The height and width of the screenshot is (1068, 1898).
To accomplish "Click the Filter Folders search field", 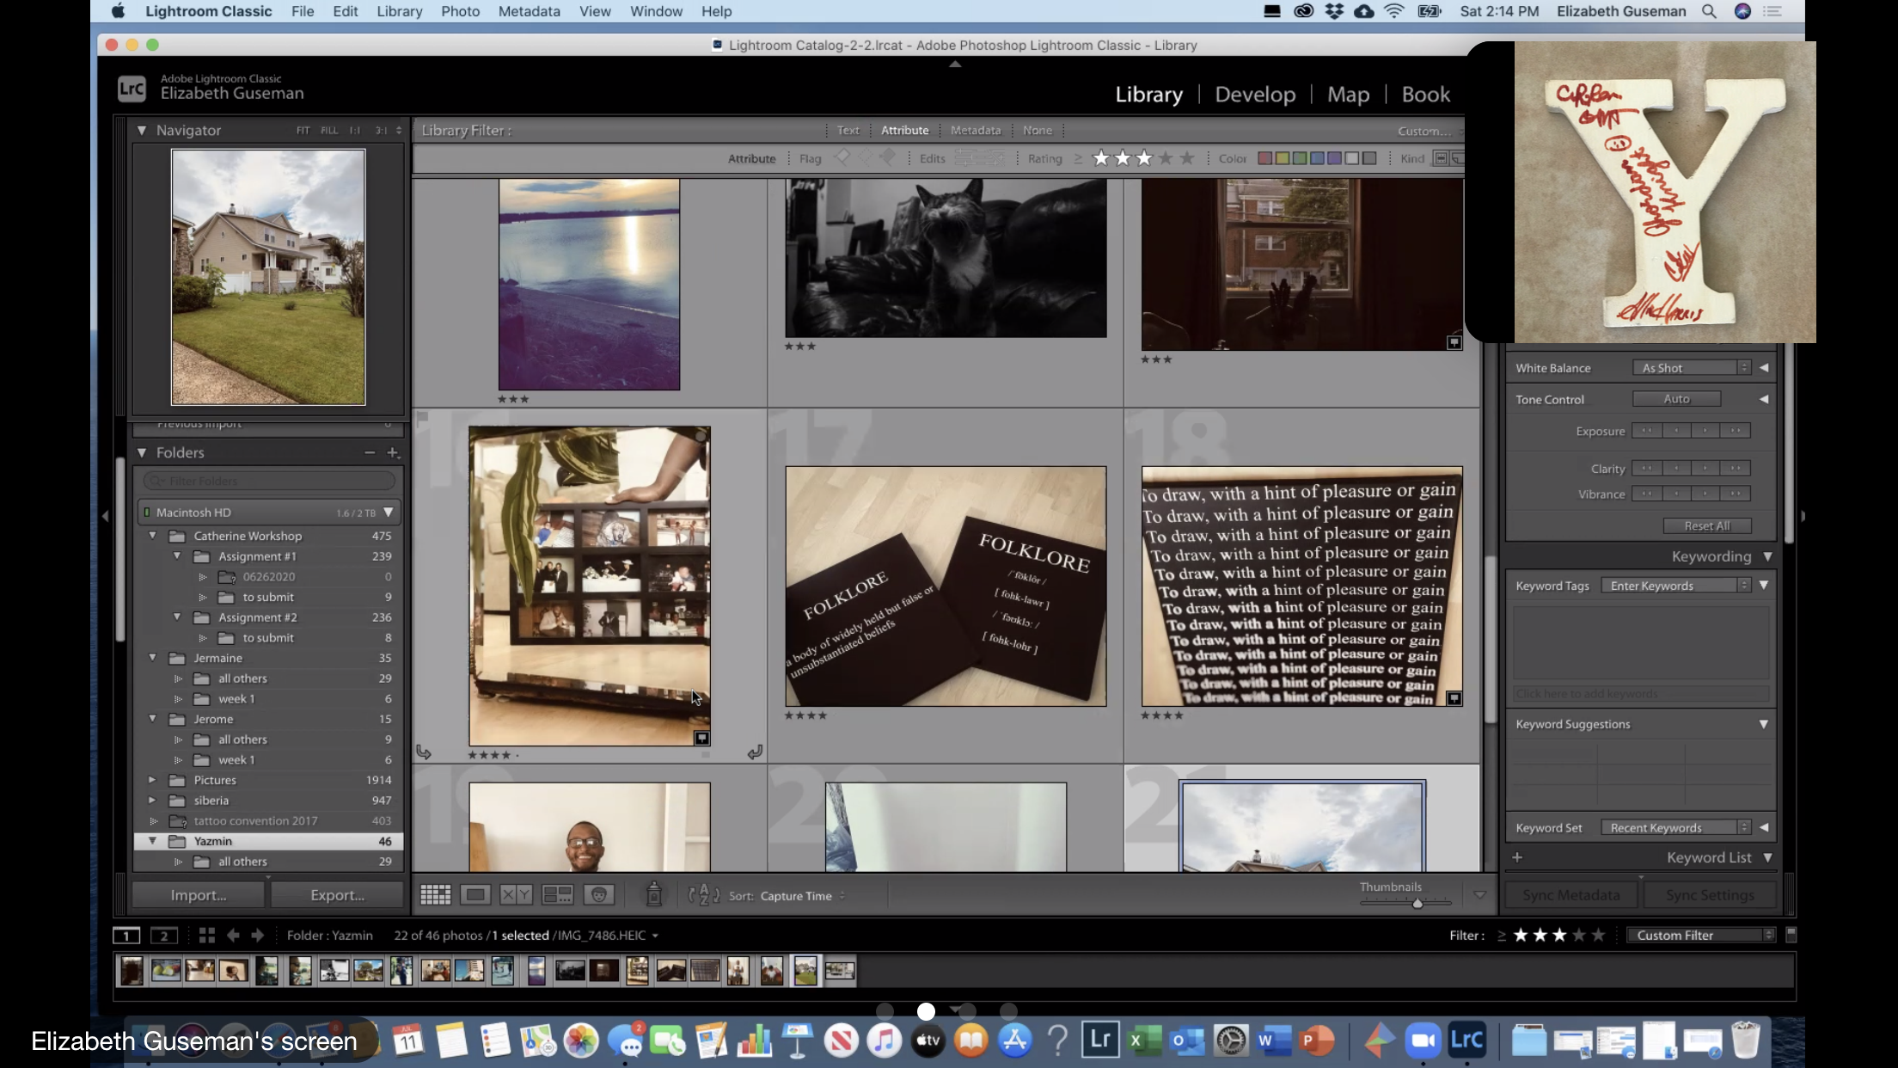I will [270, 481].
